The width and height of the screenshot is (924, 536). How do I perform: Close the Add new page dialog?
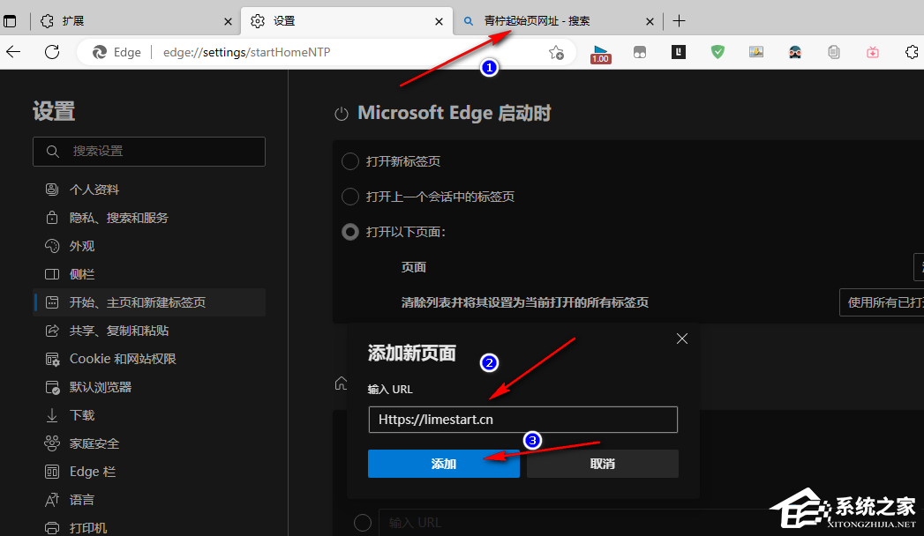681,339
